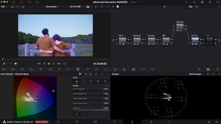Open the Power Window palette
Screen dimensions: 221x124
coord(97,69)
